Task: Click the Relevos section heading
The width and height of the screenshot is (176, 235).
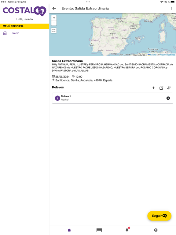Action: (58, 87)
